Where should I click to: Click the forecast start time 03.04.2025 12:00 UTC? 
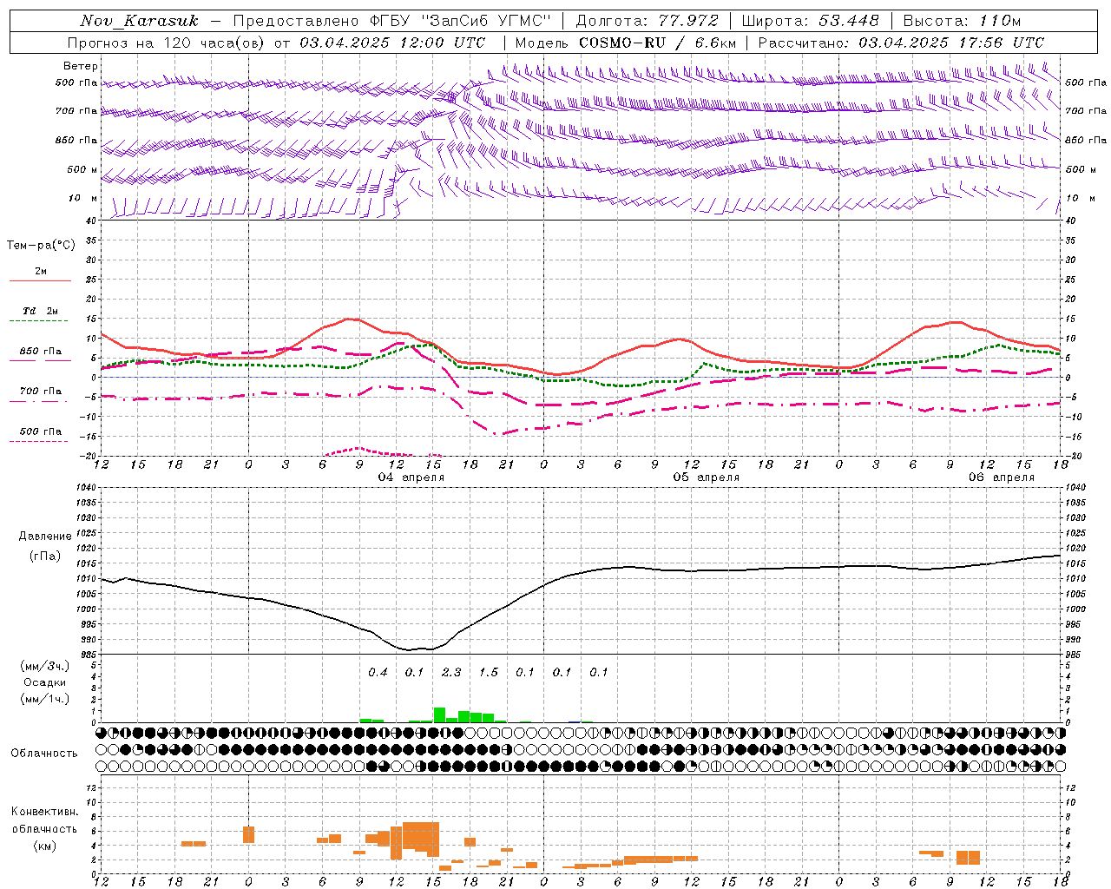click(x=392, y=43)
